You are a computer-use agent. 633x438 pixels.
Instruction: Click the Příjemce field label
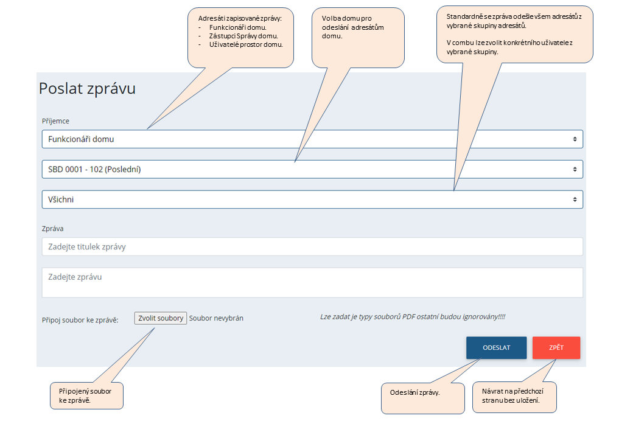(55, 121)
